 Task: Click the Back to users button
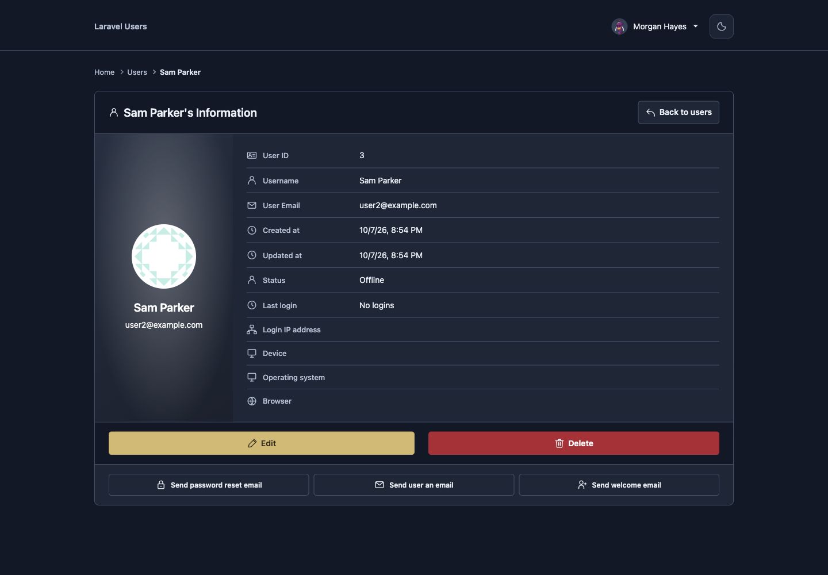[x=678, y=112]
